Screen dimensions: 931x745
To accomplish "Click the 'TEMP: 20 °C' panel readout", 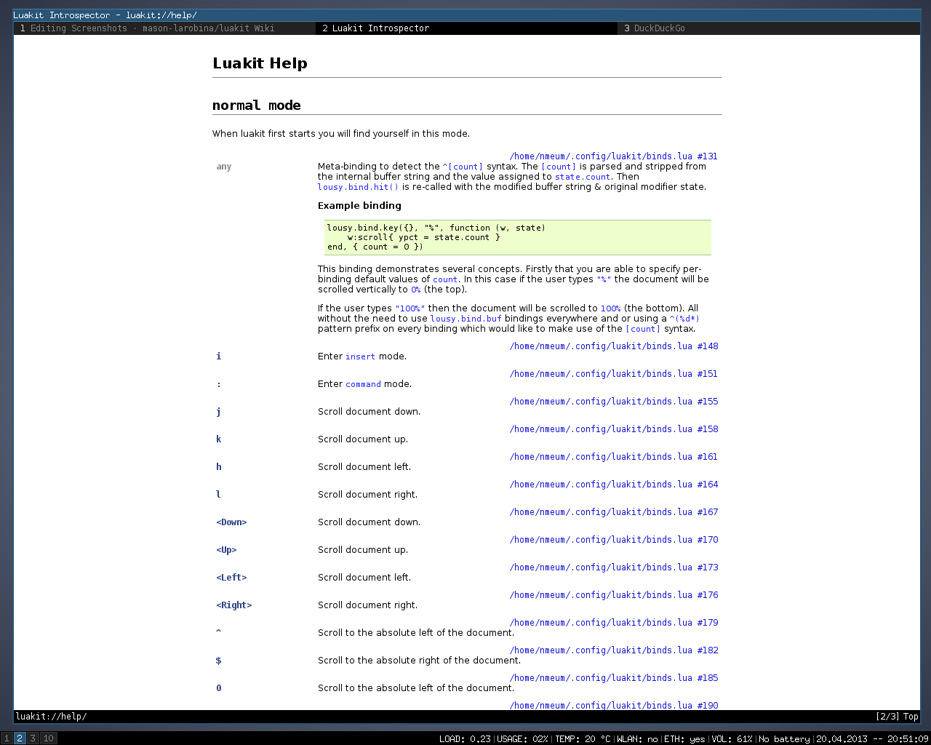I will (x=583, y=738).
